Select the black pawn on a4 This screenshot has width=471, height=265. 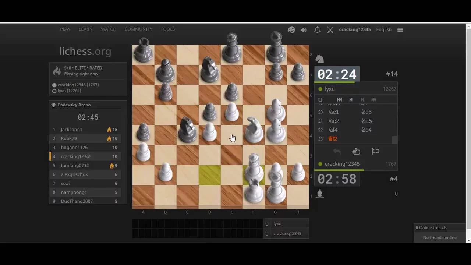[x=143, y=132]
